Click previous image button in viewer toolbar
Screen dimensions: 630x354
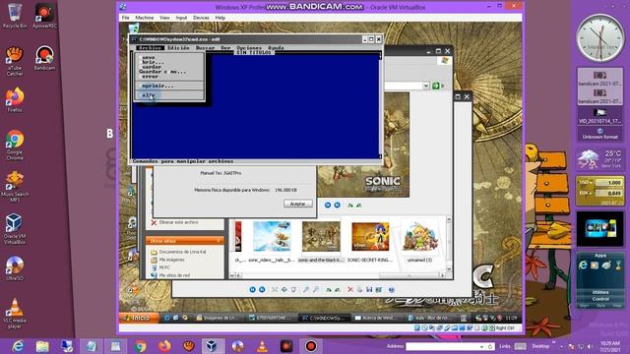coord(252,289)
